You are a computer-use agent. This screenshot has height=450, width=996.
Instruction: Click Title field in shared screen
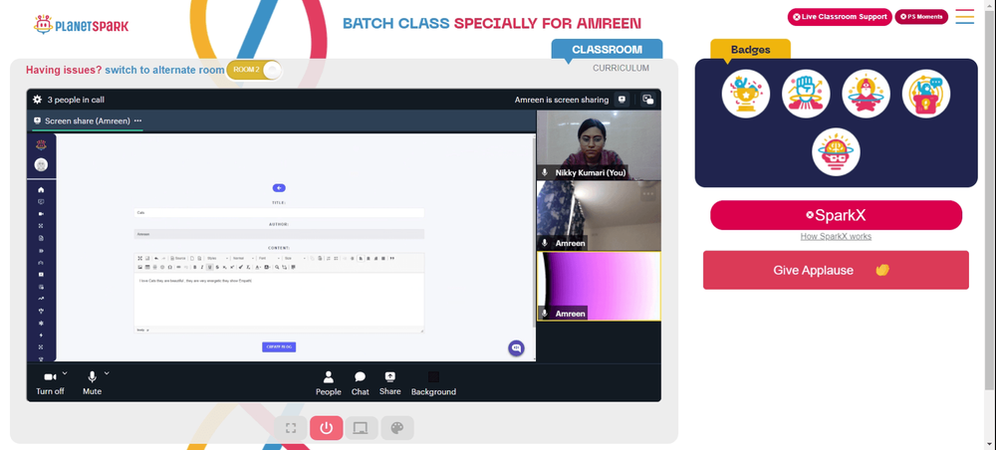(279, 213)
